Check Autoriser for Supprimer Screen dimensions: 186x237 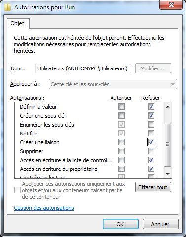click(x=121, y=151)
